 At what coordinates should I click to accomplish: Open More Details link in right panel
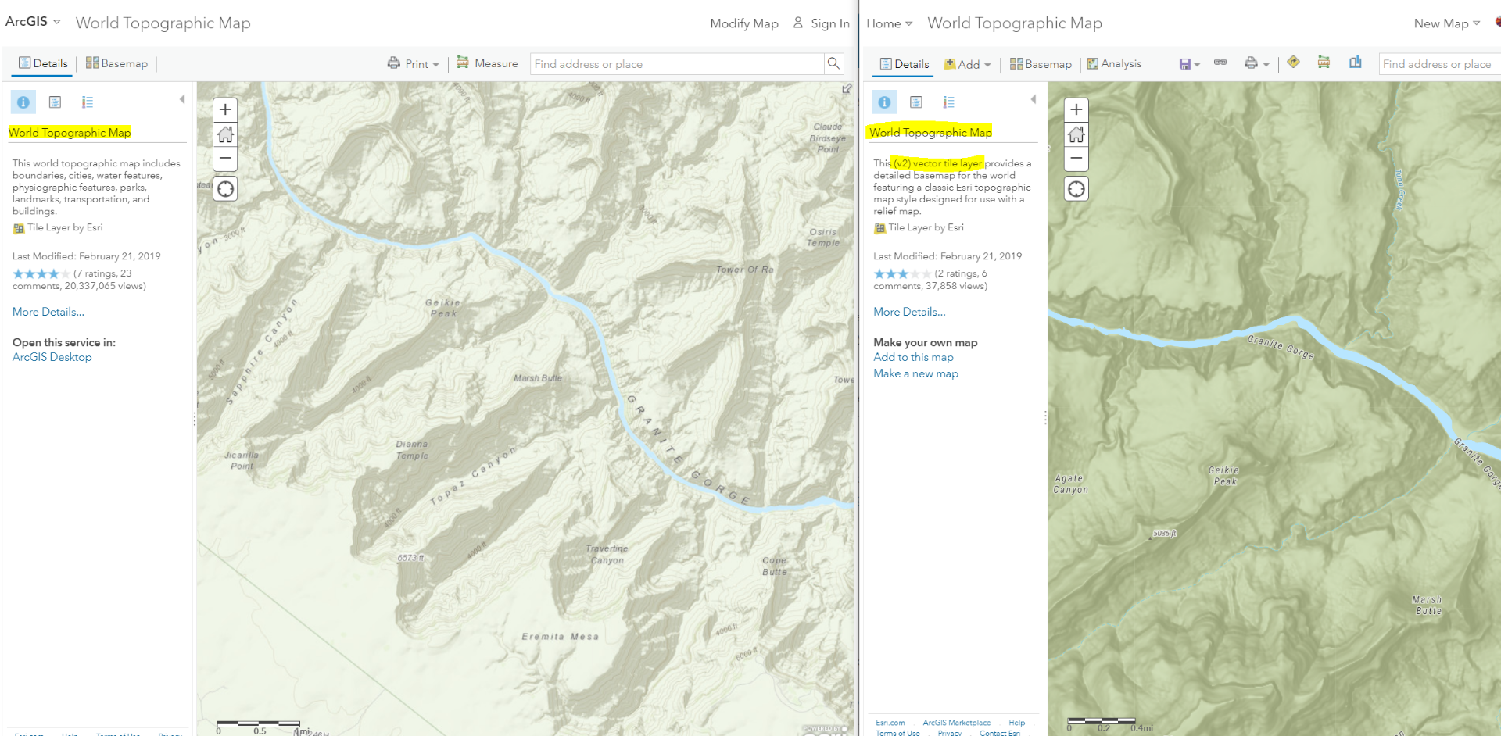[909, 312]
